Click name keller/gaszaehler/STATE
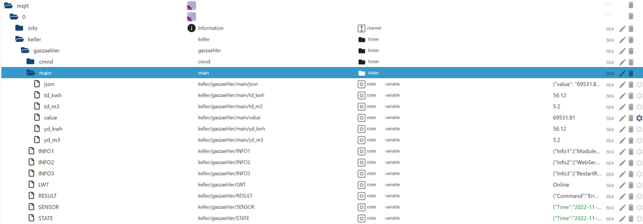The width and height of the screenshot is (643, 224). pos(223,218)
